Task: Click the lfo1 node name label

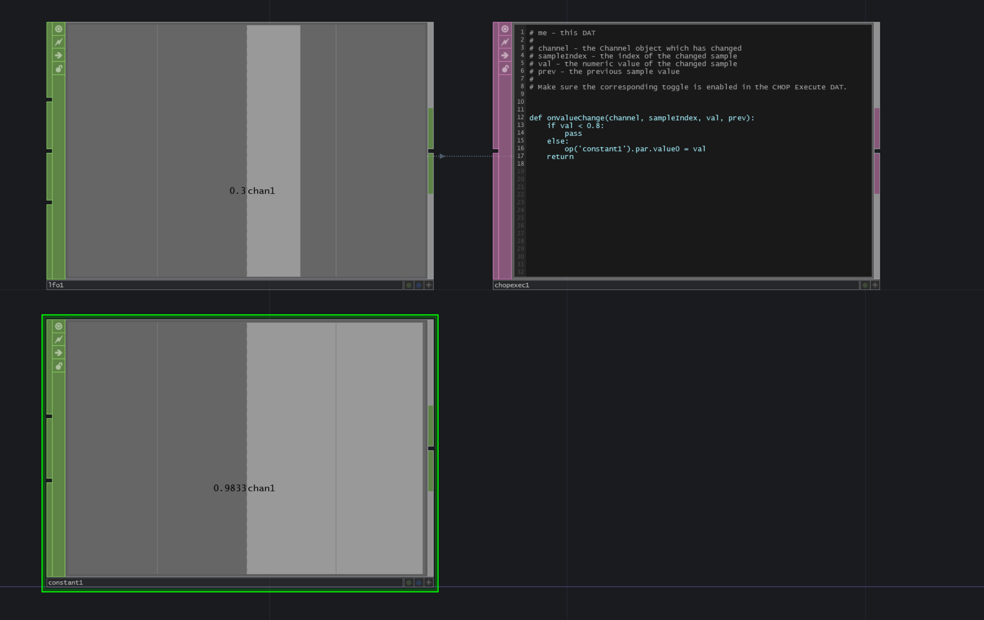Action: click(56, 285)
